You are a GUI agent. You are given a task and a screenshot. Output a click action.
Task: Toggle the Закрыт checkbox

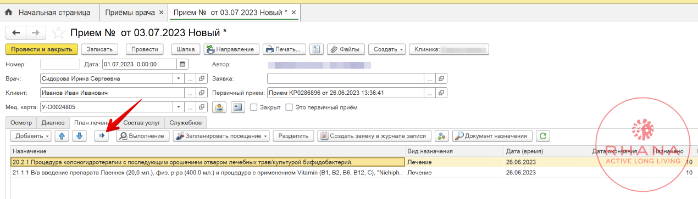(253, 107)
